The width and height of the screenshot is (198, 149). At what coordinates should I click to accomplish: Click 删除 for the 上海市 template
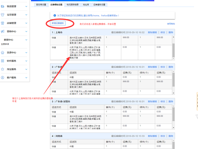tap(171, 32)
